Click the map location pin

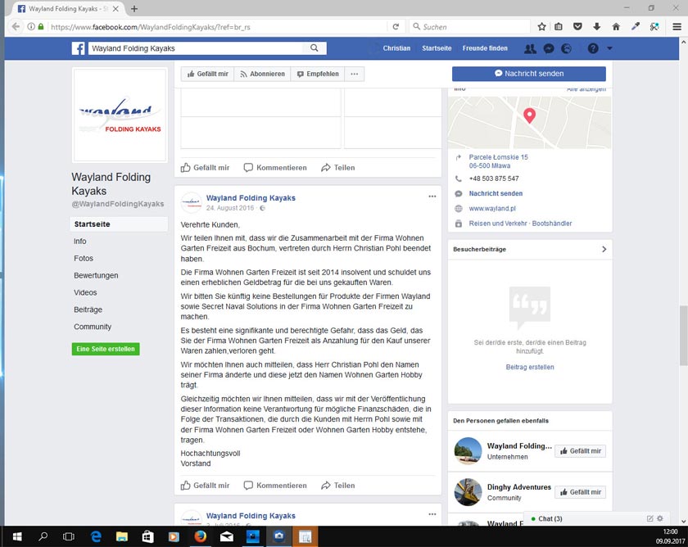(530, 115)
